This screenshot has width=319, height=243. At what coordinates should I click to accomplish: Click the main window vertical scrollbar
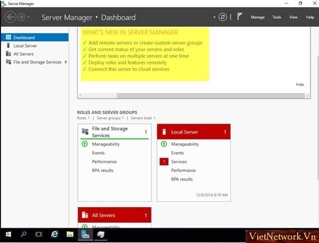tap(318, 118)
